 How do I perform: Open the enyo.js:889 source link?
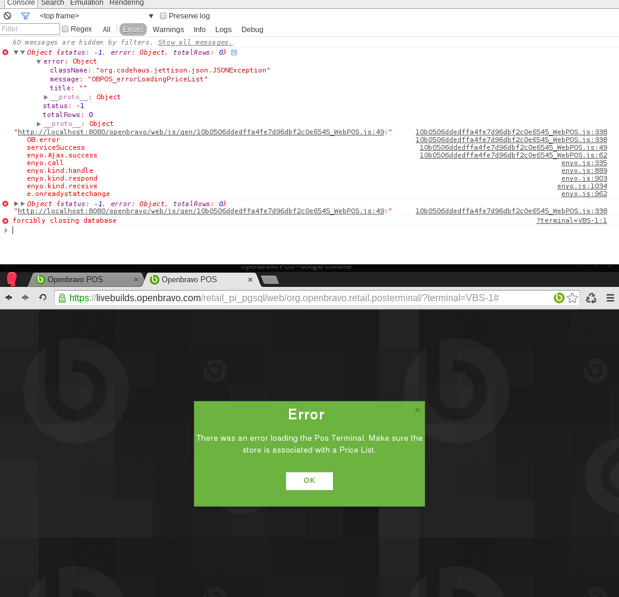pyautogui.click(x=585, y=170)
